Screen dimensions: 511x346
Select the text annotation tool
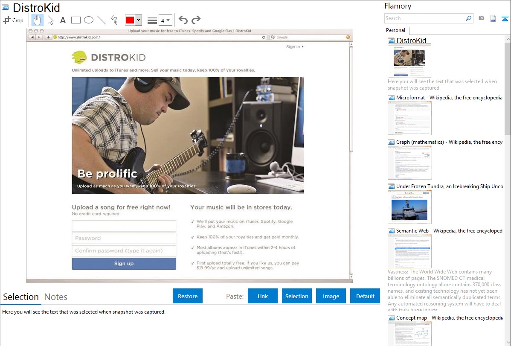coord(63,20)
